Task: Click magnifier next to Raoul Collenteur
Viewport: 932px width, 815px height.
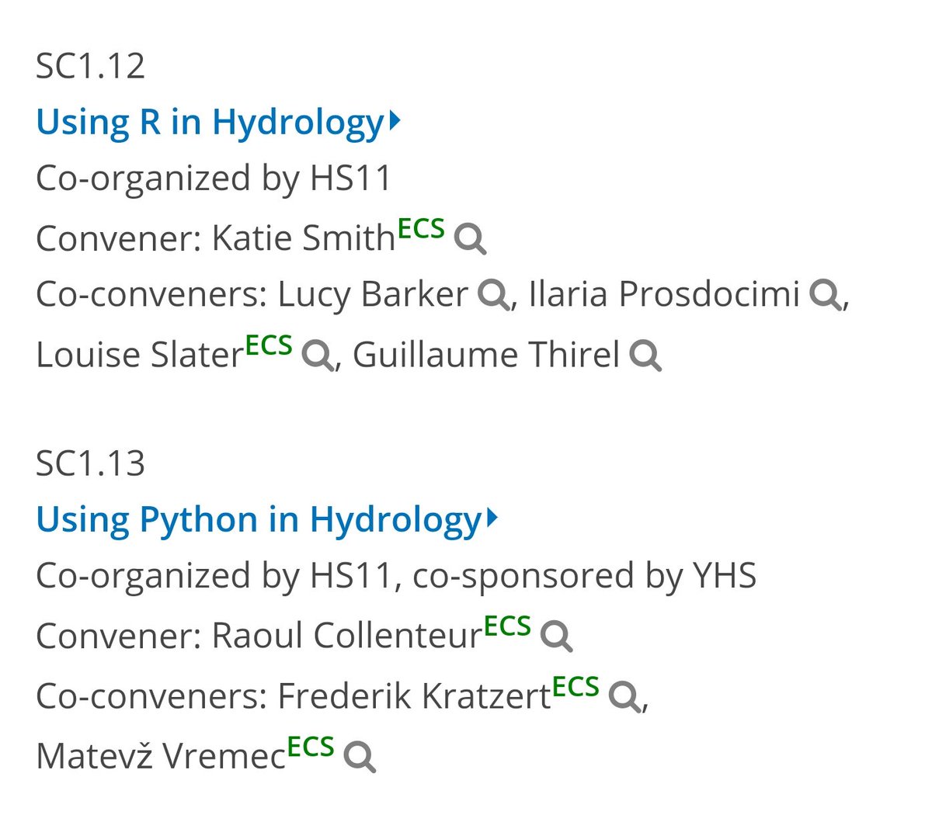Action: (x=556, y=636)
